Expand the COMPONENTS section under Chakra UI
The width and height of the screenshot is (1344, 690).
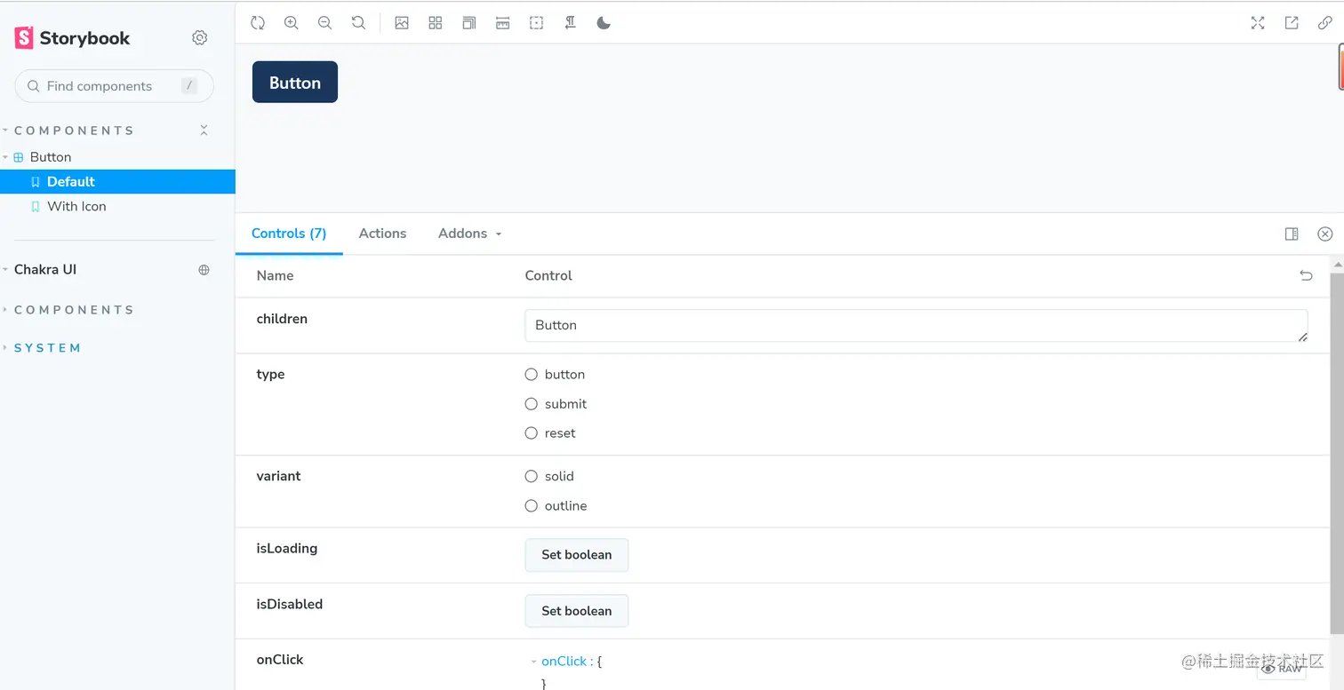(69, 310)
